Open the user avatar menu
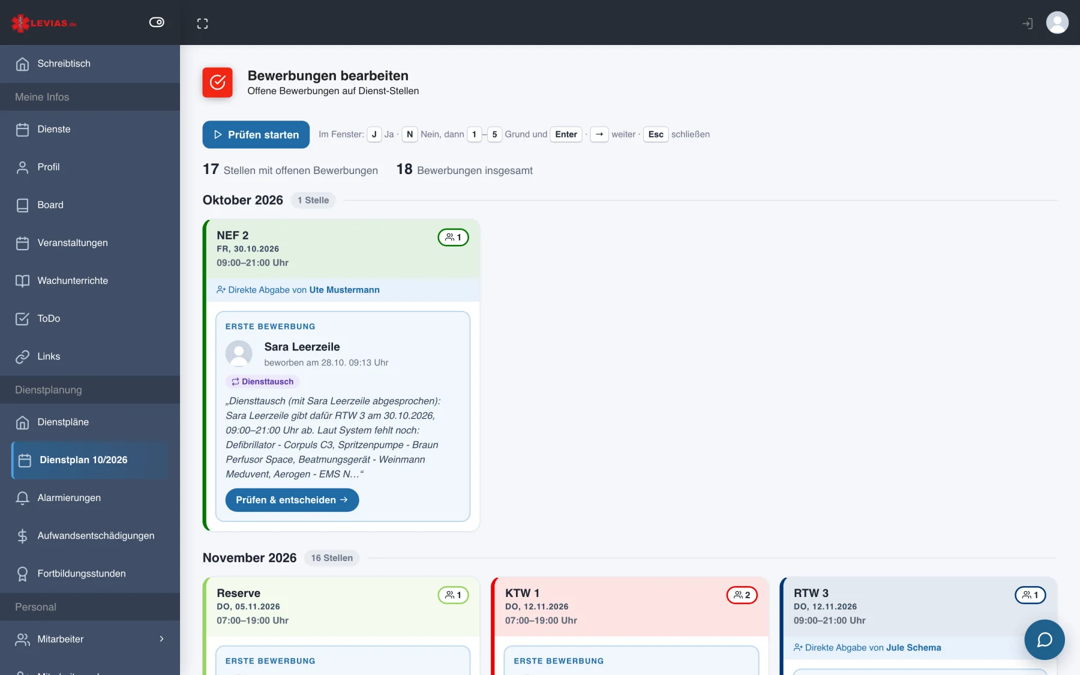Screen dimensions: 1080x675 (x=1057, y=23)
